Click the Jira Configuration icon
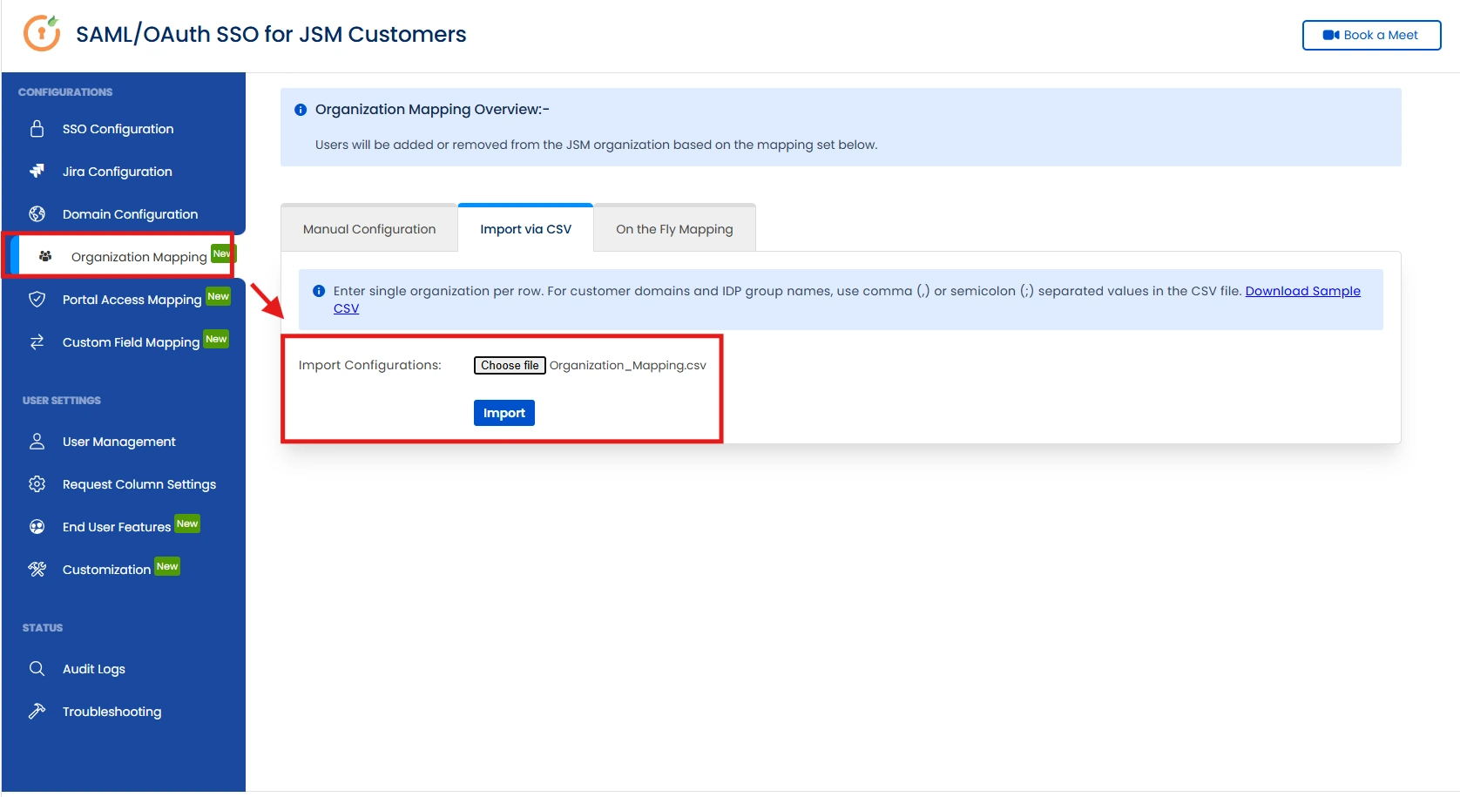The height and width of the screenshot is (797, 1460). [x=37, y=172]
